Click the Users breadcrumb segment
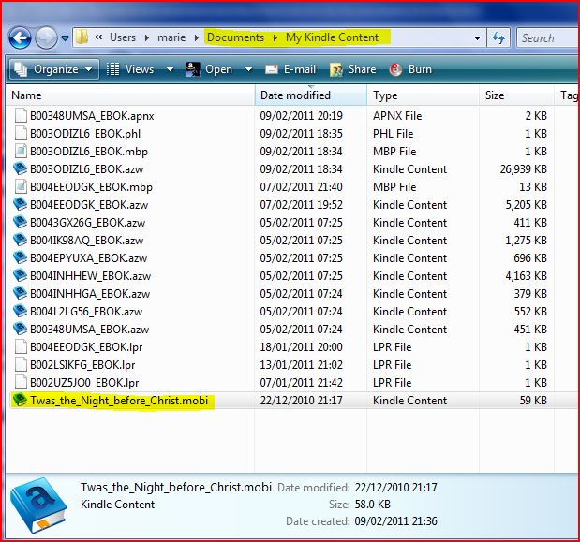 123,37
